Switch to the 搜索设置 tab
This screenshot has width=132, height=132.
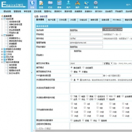(x=94, y=20)
